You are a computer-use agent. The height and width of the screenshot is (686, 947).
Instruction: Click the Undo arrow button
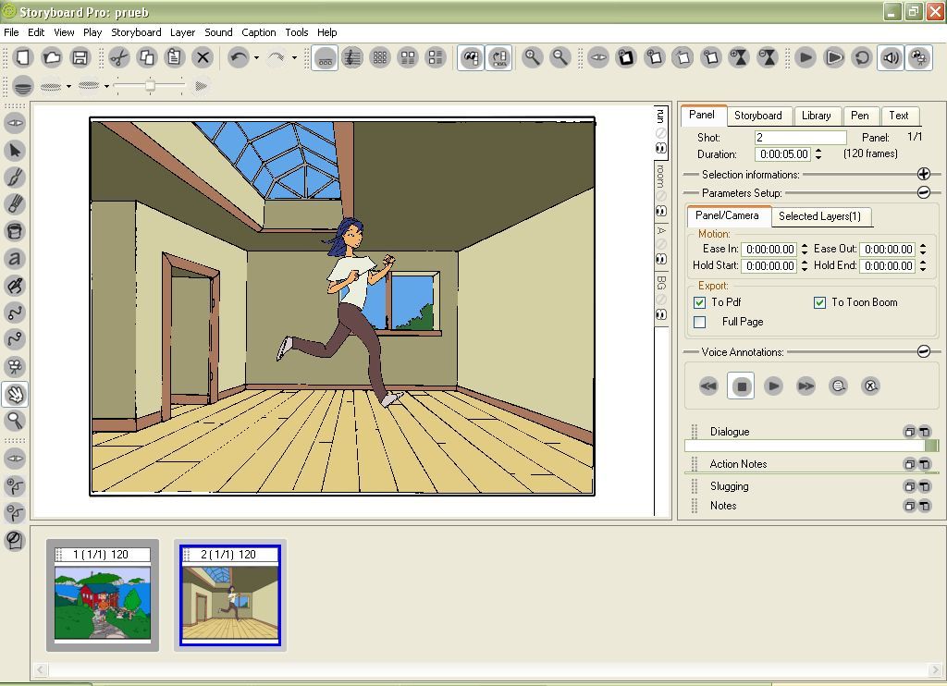(x=239, y=57)
